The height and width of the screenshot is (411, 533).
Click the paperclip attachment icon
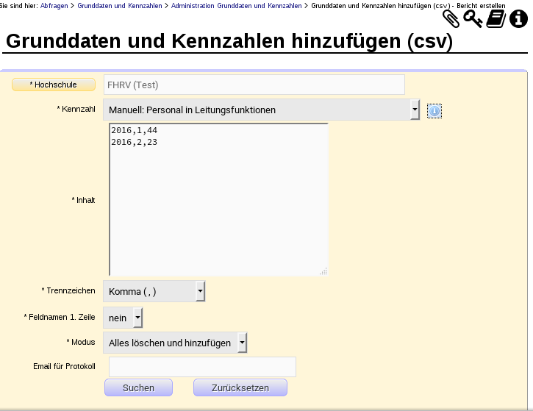click(x=451, y=19)
